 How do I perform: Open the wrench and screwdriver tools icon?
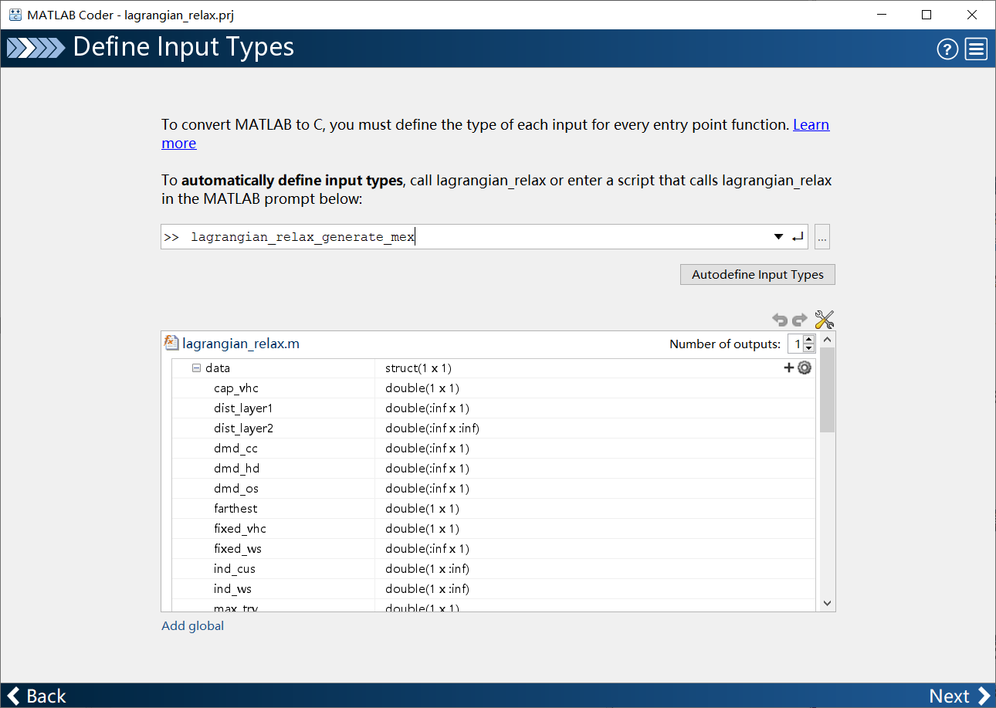[x=825, y=320]
